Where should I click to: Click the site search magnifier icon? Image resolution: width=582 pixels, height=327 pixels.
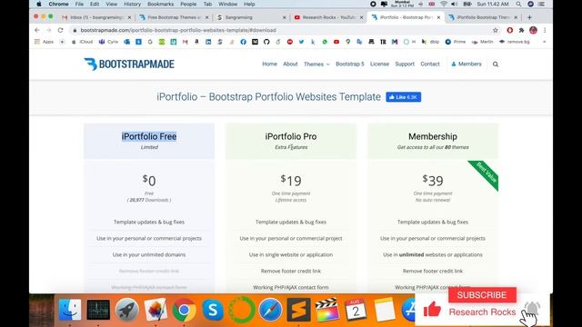[496, 64]
